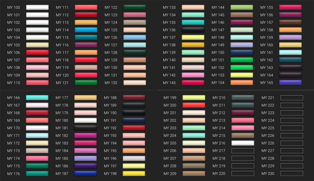Choose the pink MY 142 swatch
The width and height of the screenshot is (314, 181).
click(193, 75)
